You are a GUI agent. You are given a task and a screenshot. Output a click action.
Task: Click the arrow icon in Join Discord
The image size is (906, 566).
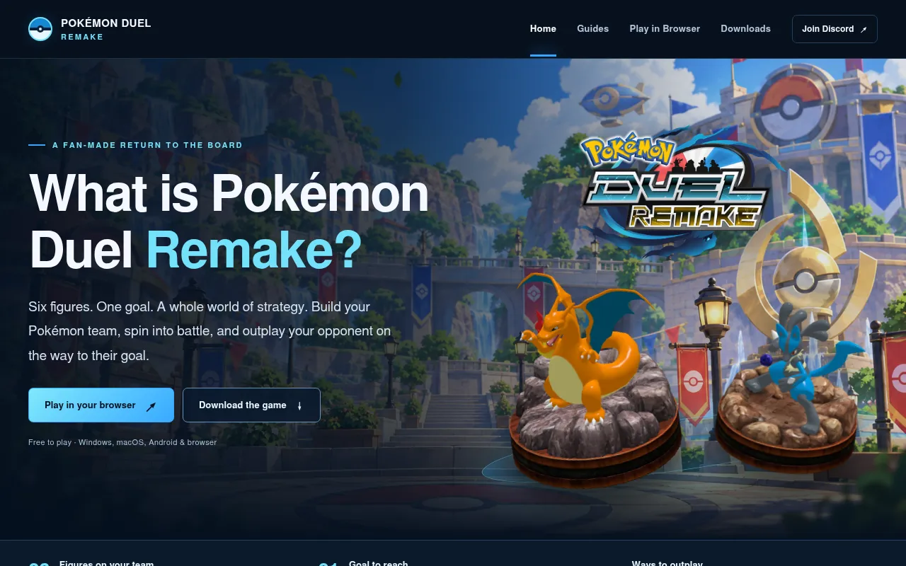[863, 30]
